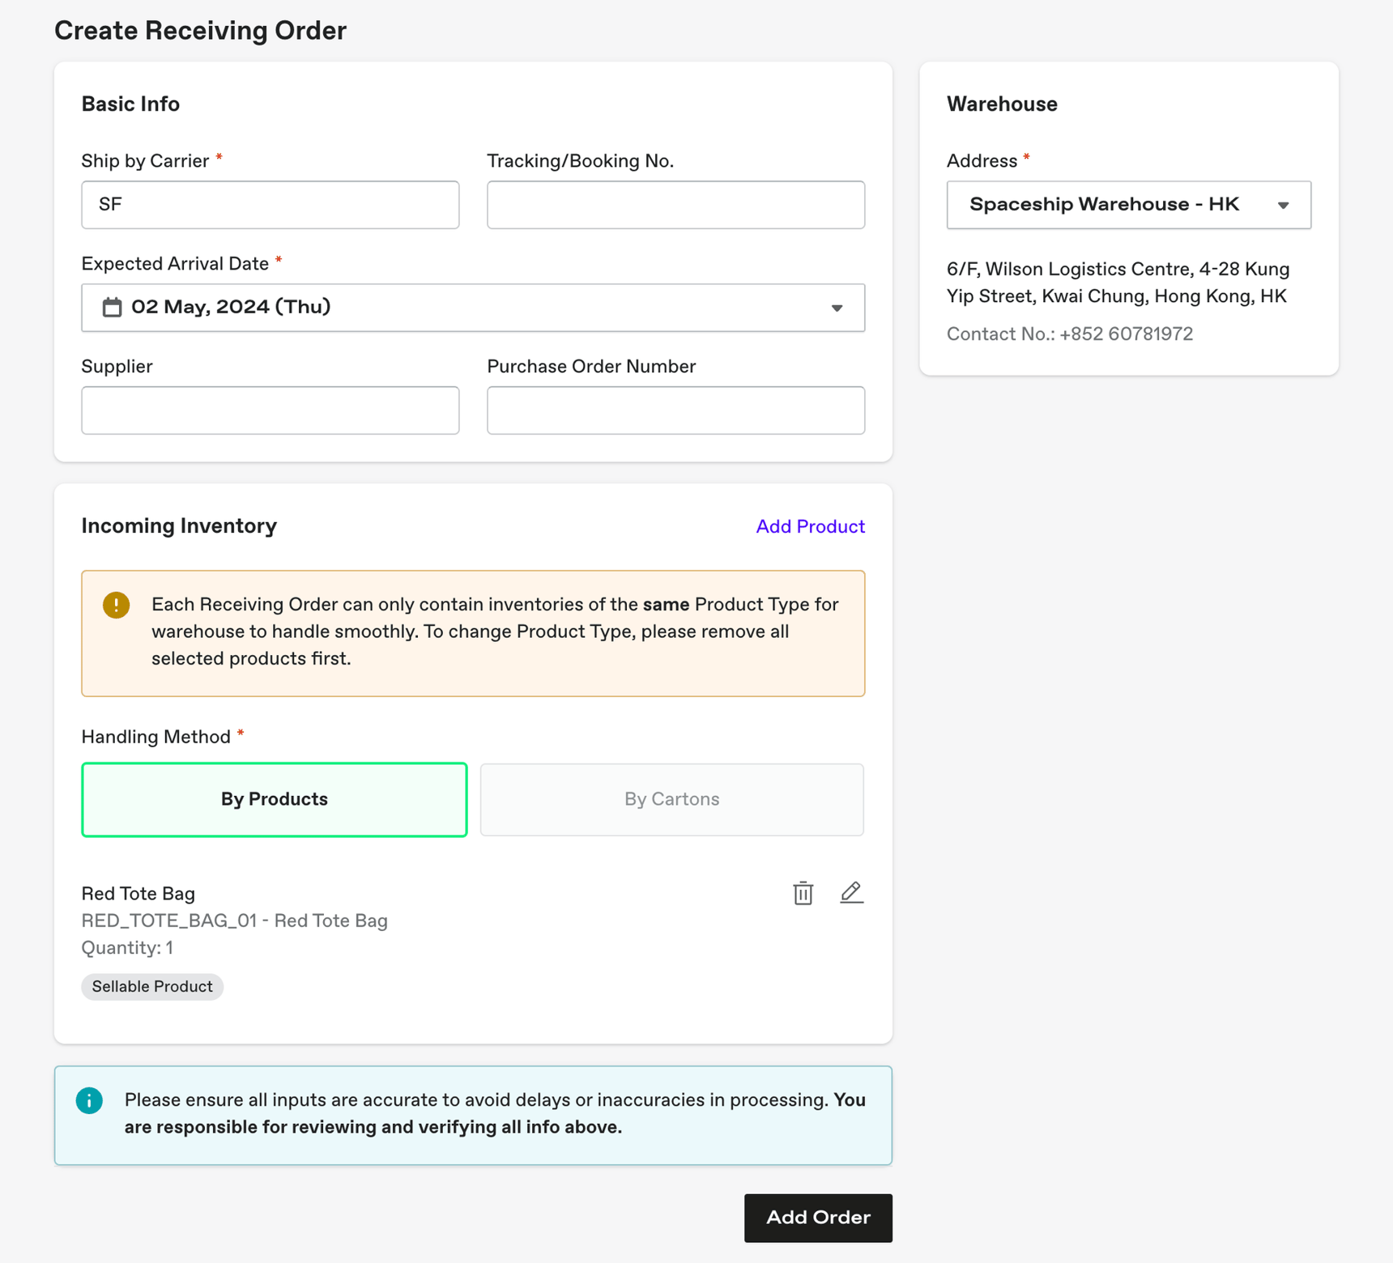Screen dimensions: 1393x1263
Task: Click the pencil icon next to Quantity
Action: point(851,893)
